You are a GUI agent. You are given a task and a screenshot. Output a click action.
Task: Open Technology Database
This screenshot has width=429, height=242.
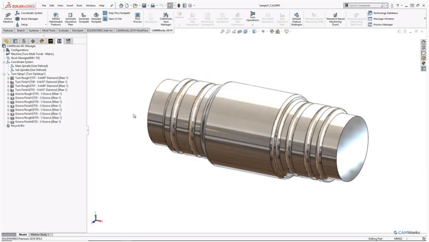(x=383, y=13)
